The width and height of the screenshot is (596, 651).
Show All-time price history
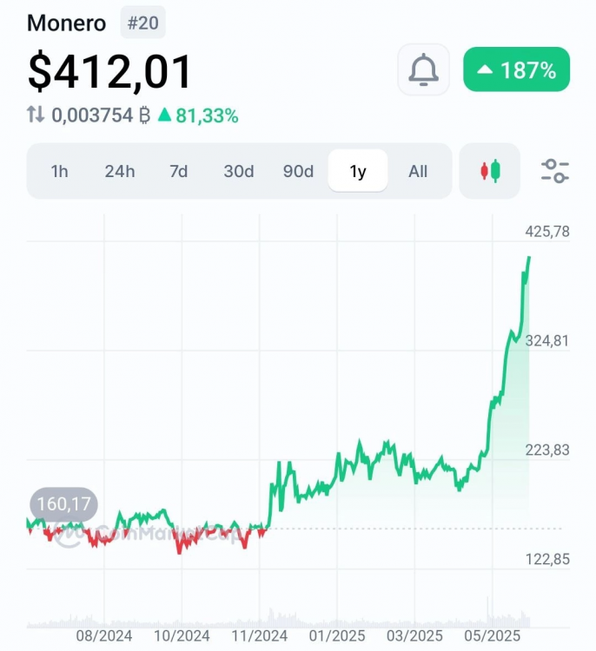point(418,171)
